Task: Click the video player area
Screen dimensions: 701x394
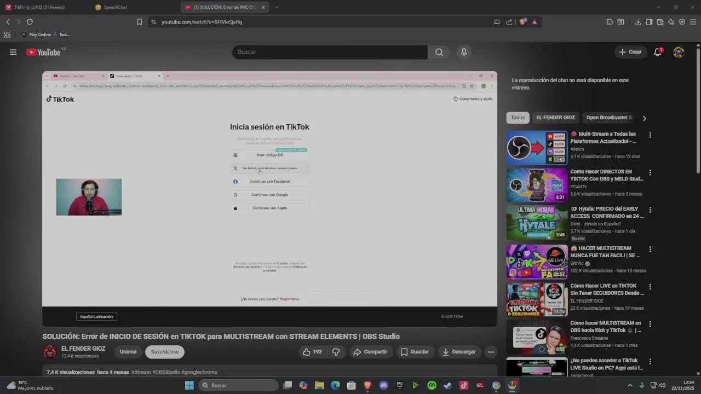Action: (269, 199)
